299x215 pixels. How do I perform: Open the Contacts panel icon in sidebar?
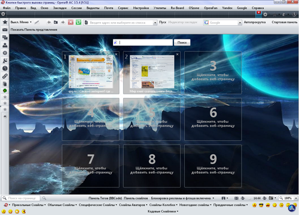(x=5, y=45)
